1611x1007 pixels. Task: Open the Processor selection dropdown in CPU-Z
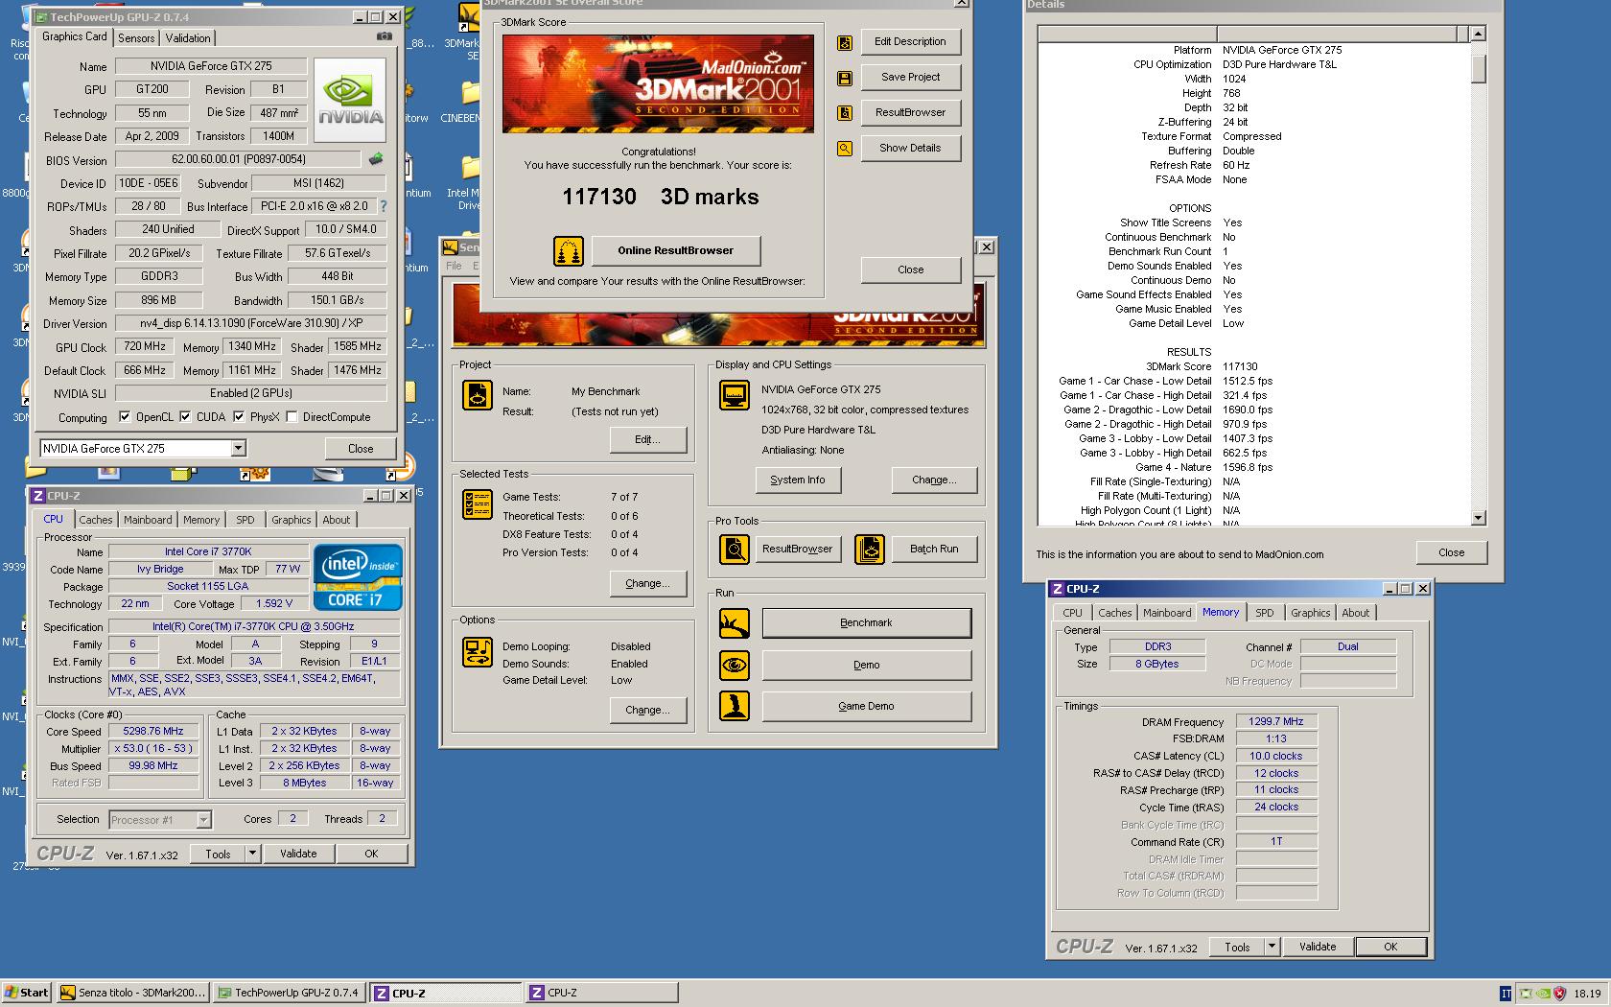pyautogui.click(x=203, y=820)
